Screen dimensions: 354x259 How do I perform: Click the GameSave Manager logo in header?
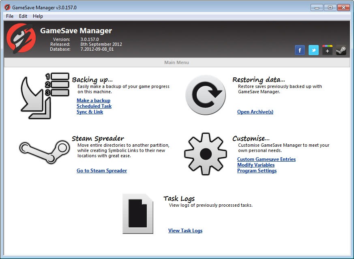(x=21, y=39)
